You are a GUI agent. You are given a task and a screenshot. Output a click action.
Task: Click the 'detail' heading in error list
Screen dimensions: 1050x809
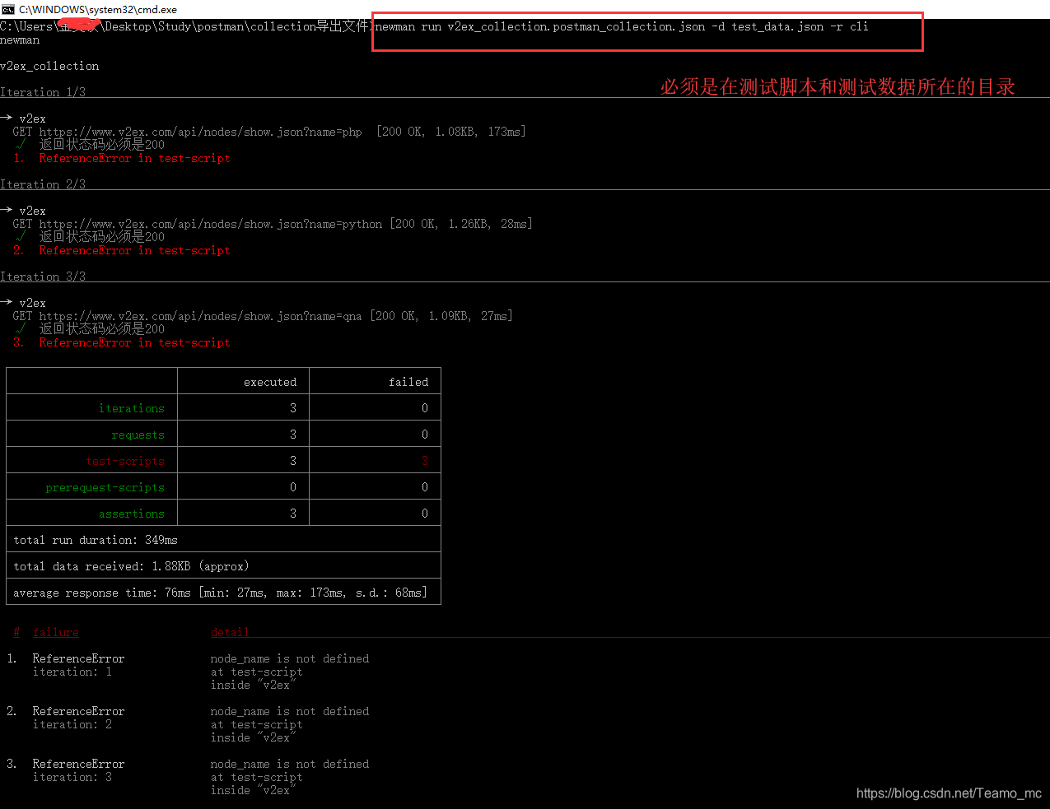(x=230, y=632)
